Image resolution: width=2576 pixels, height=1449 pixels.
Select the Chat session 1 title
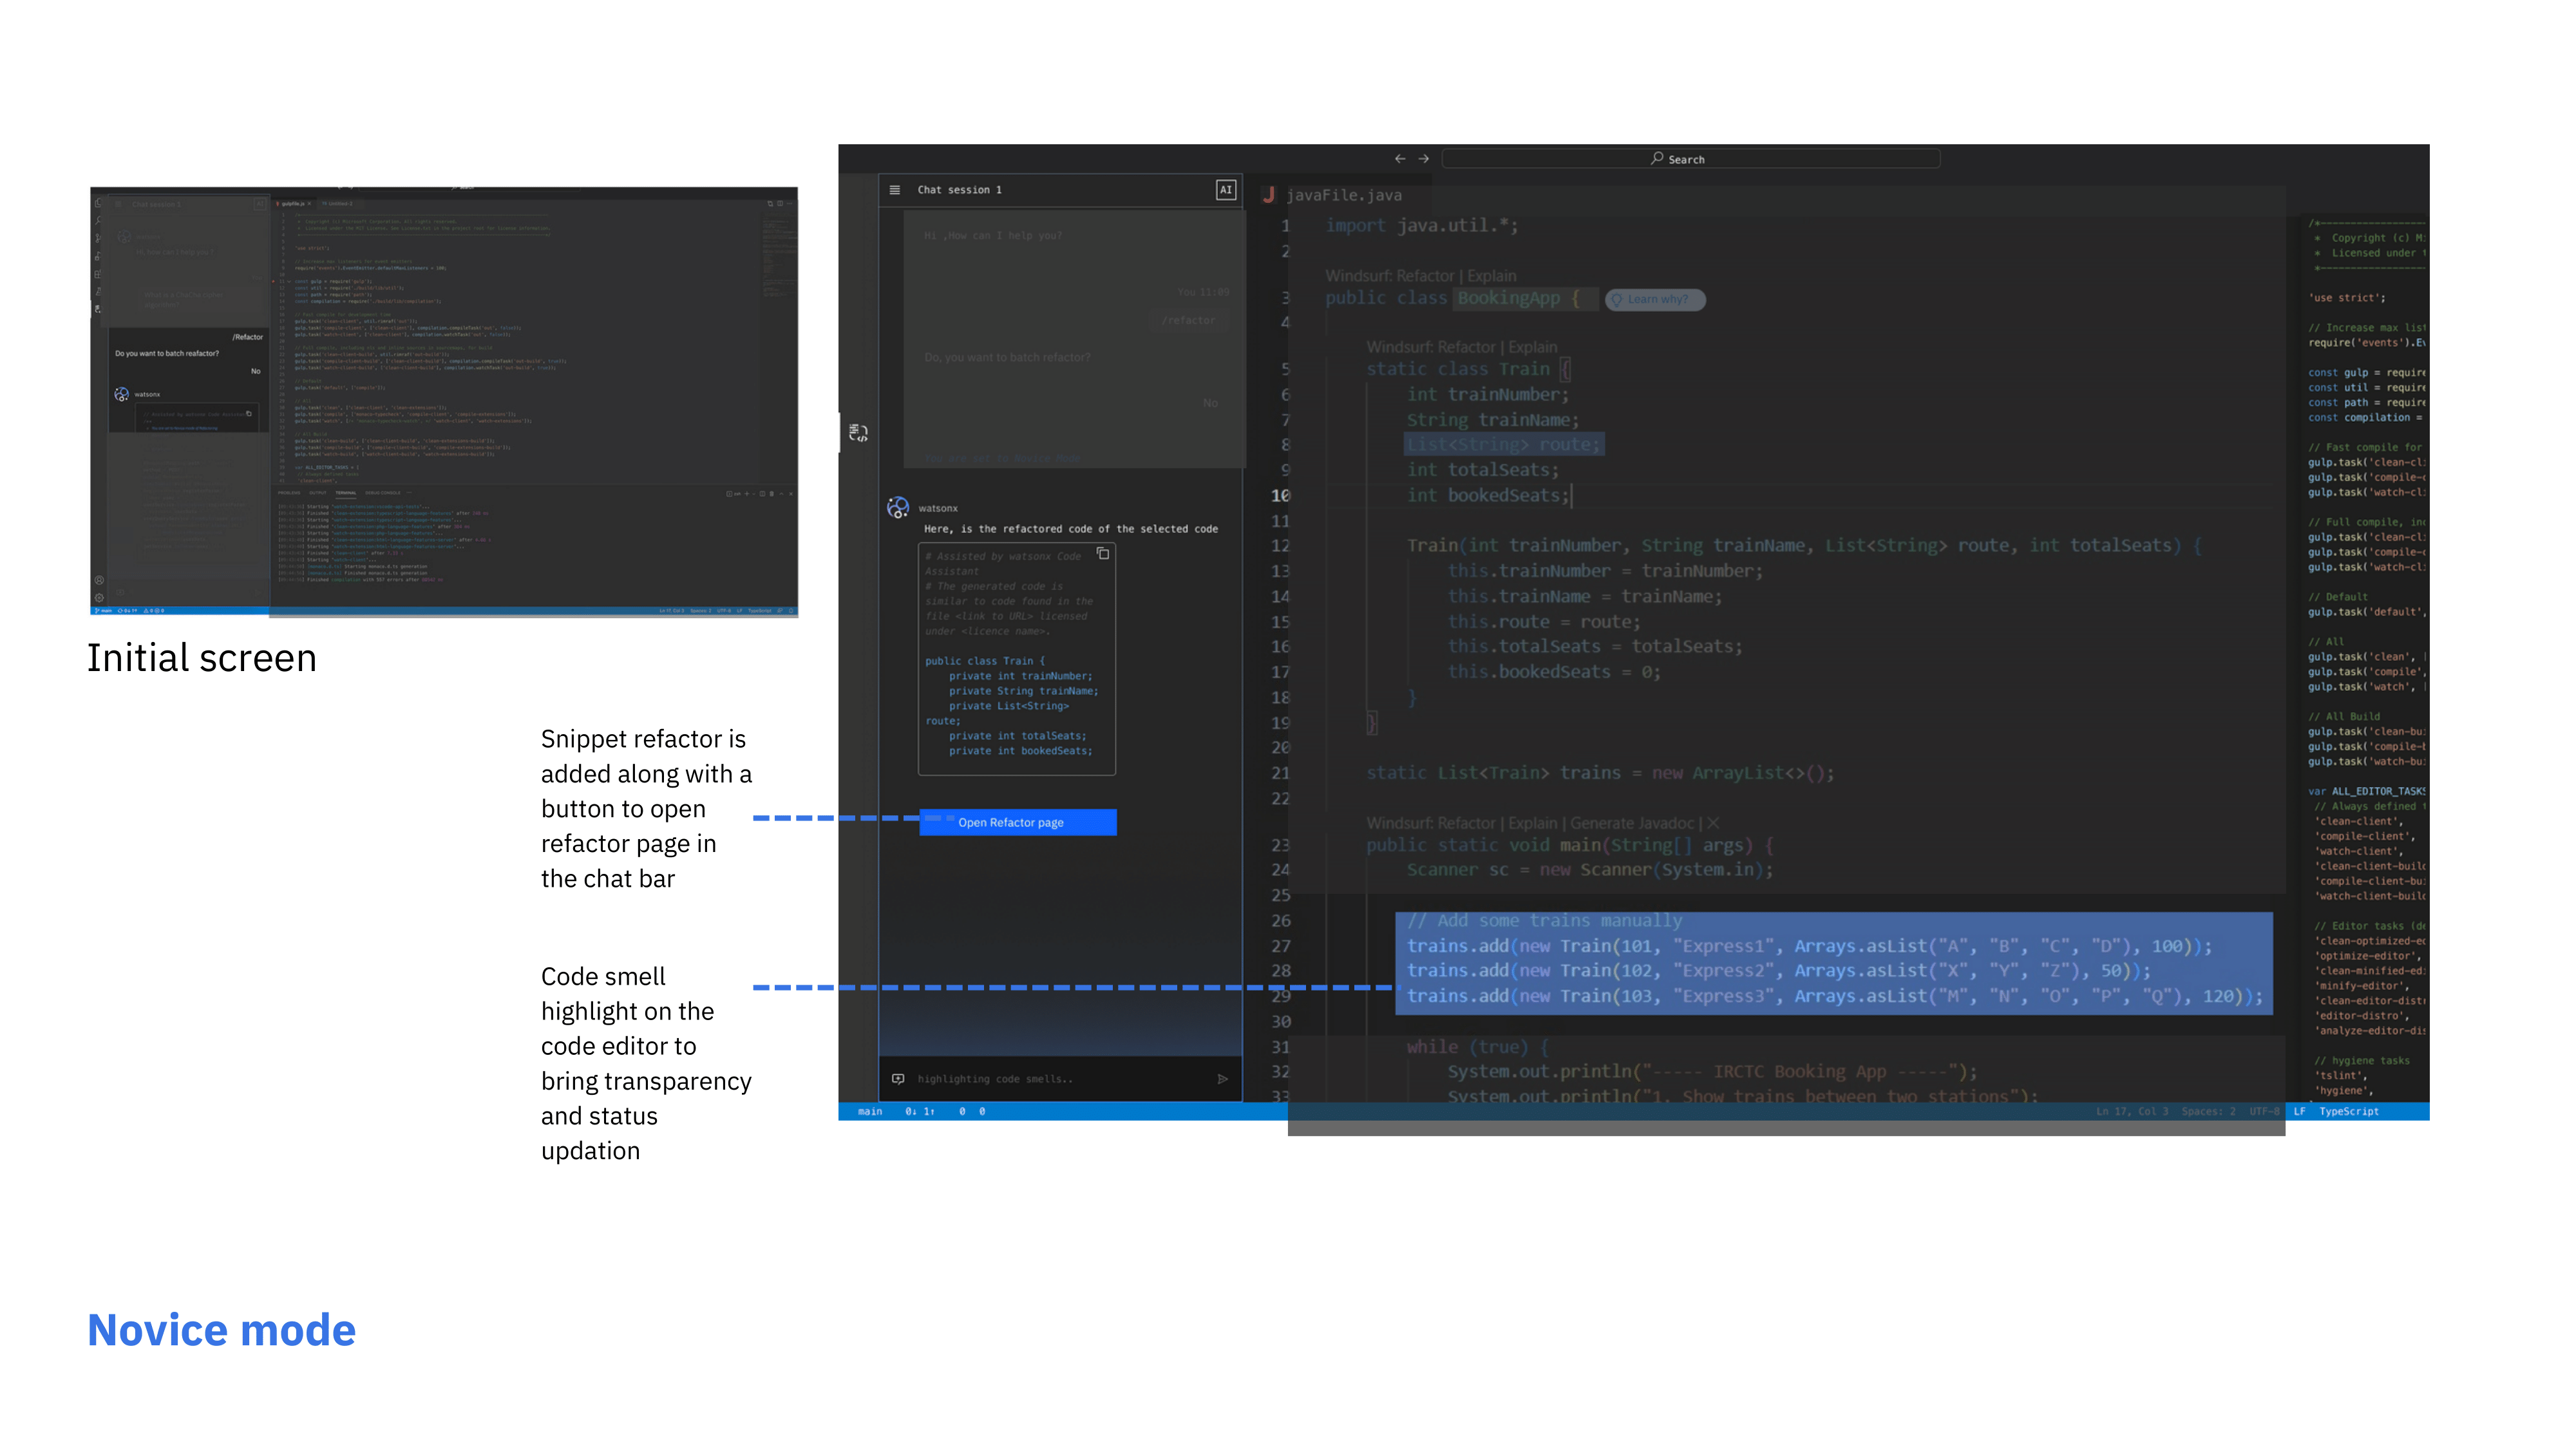pyautogui.click(x=959, y=190)
